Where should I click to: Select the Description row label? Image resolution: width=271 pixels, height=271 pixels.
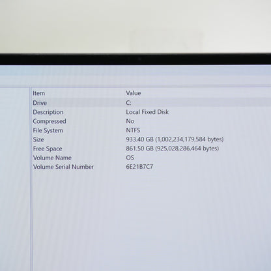point(48,112)
